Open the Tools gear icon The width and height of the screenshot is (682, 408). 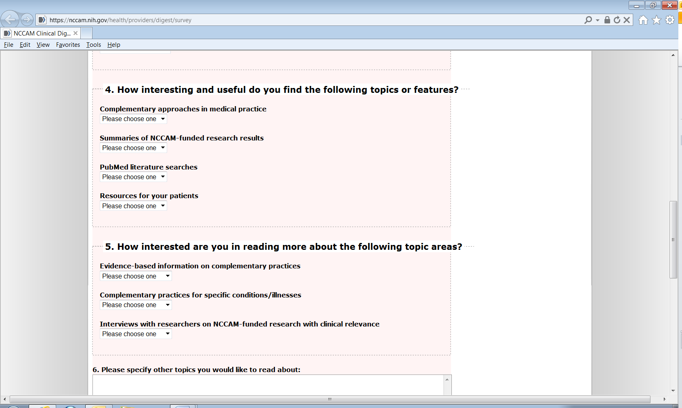click(x=670, y=20)
